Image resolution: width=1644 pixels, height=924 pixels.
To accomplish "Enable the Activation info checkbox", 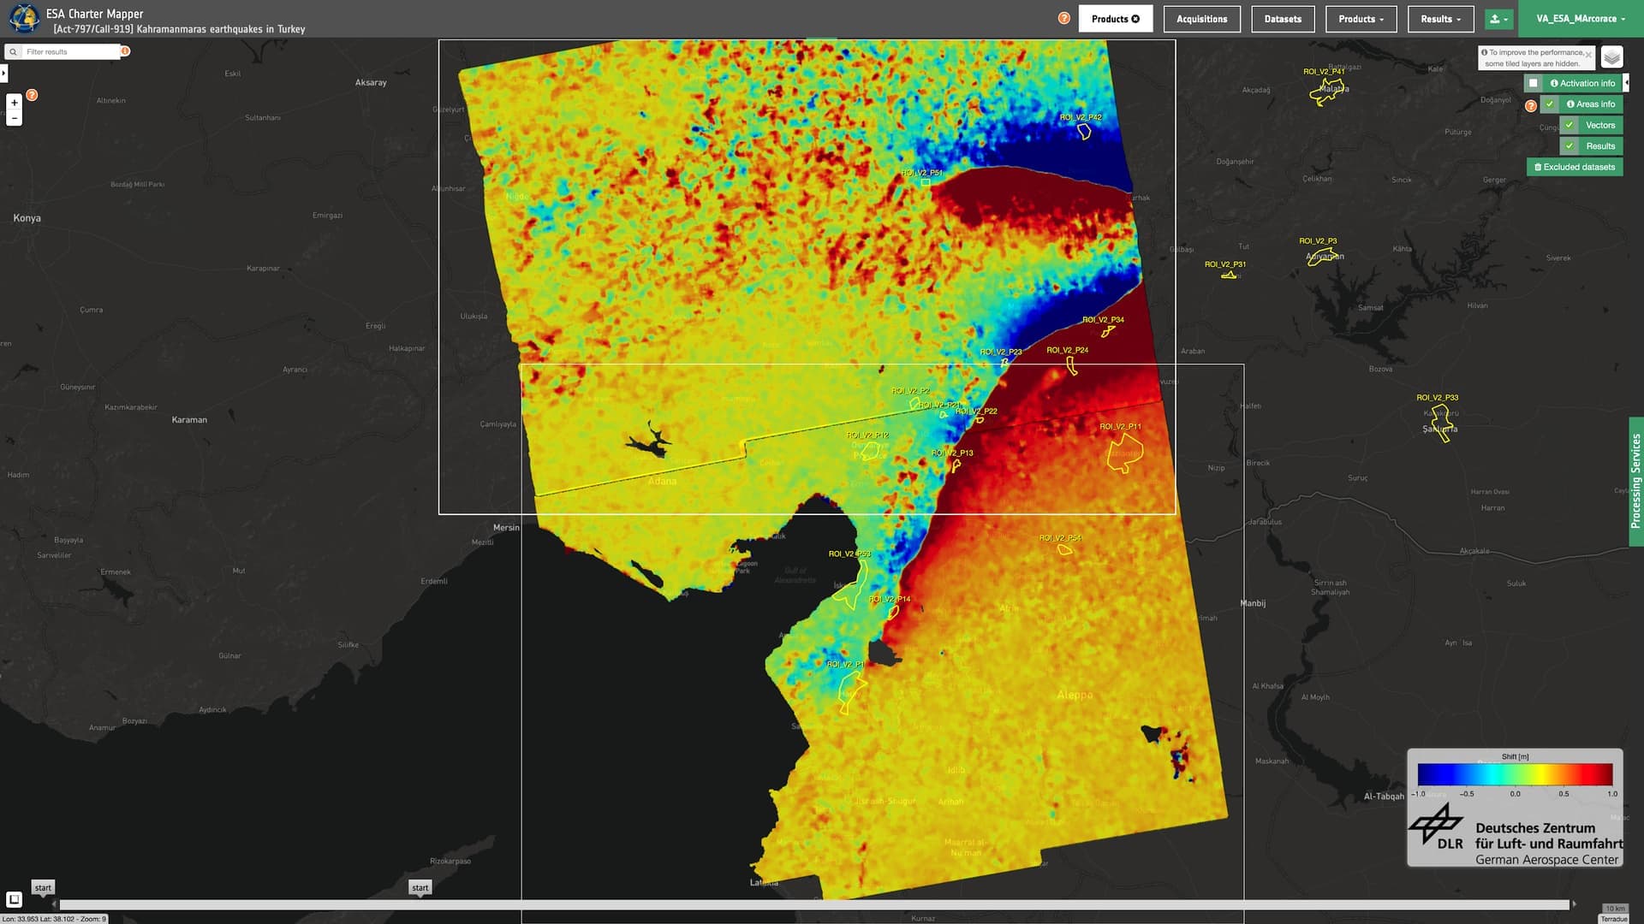I will (1534, 83).
